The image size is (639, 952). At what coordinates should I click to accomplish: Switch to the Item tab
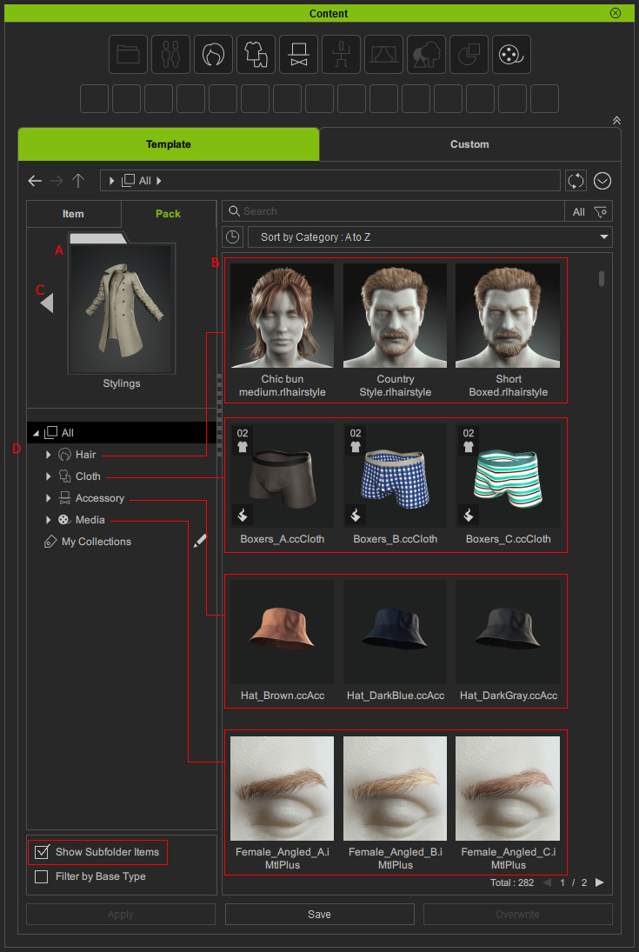(x=73, y=214)
